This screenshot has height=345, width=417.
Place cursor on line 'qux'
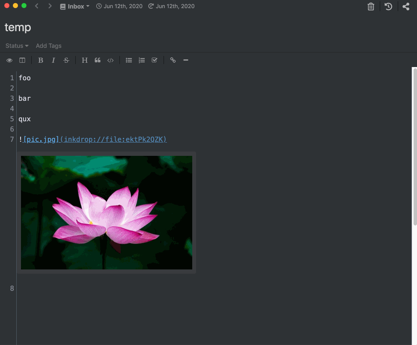pyautogui.click(x=24, y=119)
